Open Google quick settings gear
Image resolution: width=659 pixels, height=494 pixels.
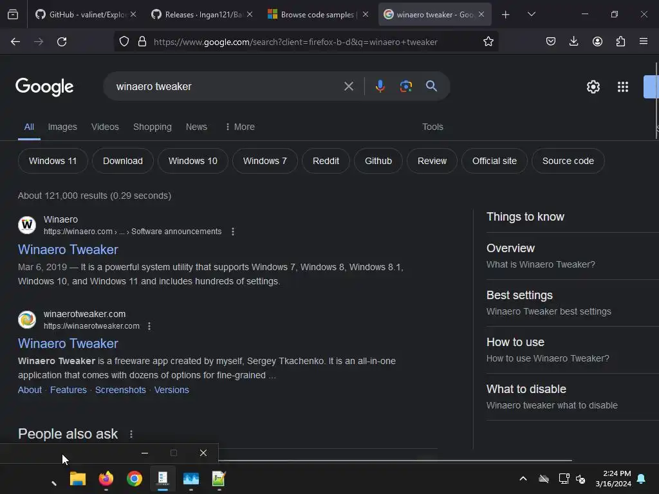pyautogui.click(x=593, y=87)
